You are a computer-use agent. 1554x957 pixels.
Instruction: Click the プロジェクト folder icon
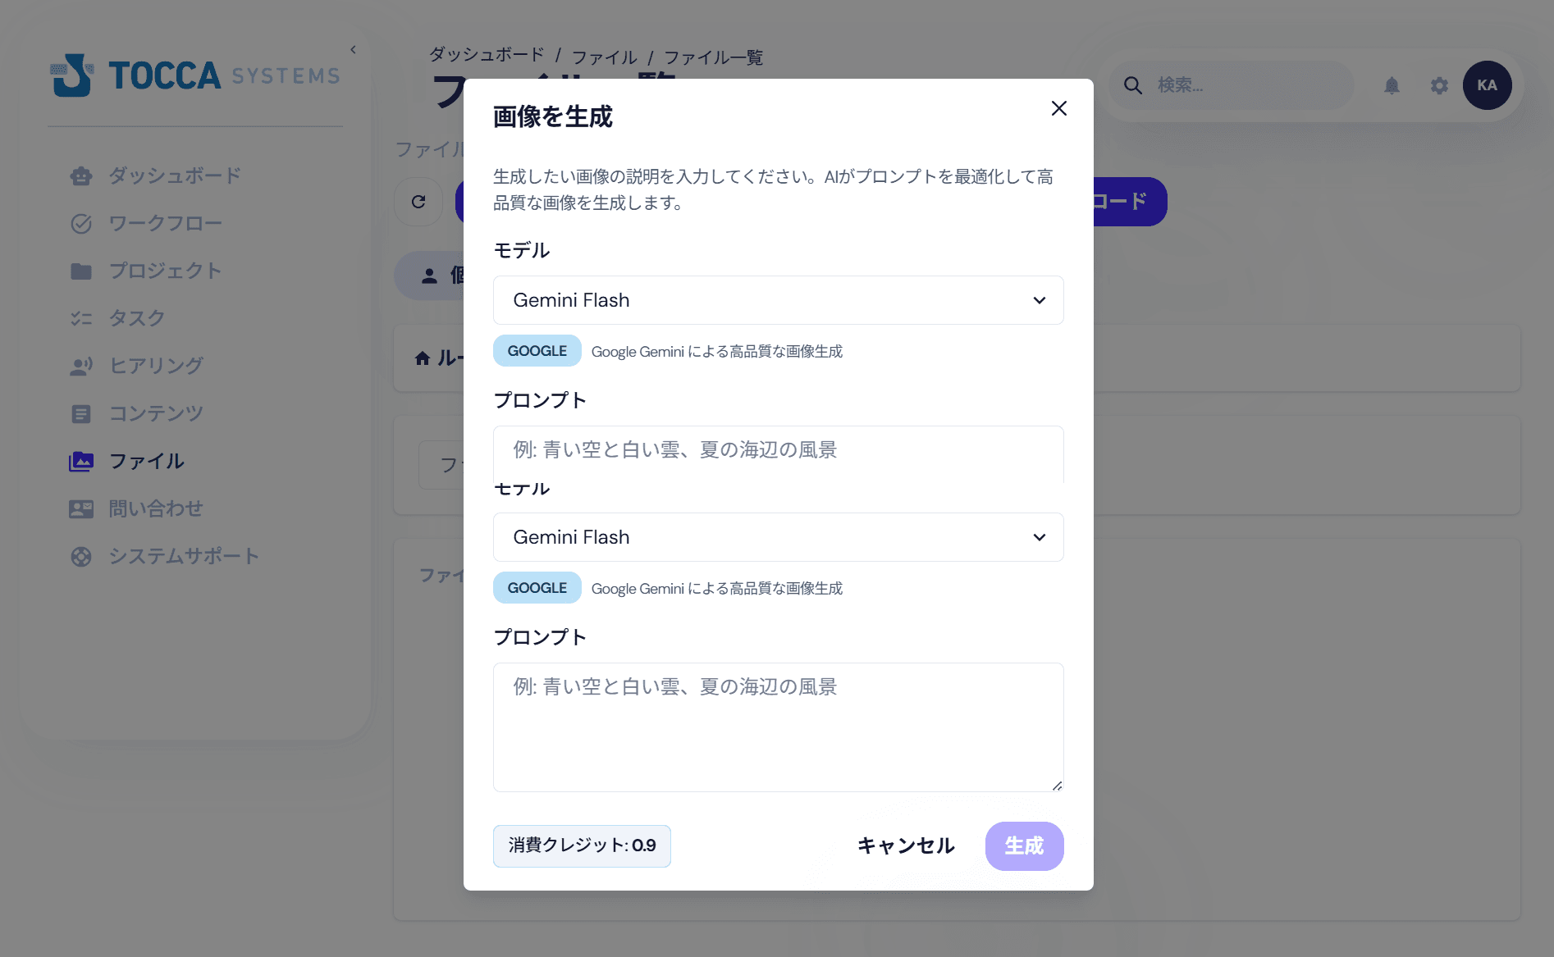pos(82,271)
